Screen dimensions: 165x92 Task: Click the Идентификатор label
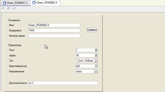pos(18,66)
